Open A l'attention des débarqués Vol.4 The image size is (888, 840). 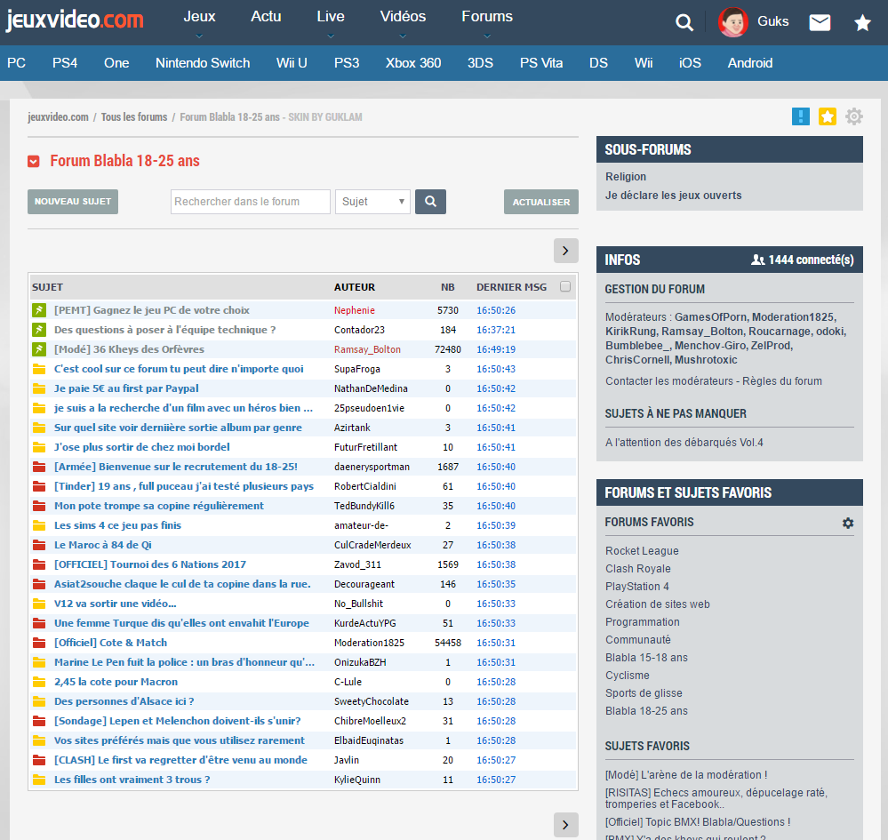tap(684, 443)
